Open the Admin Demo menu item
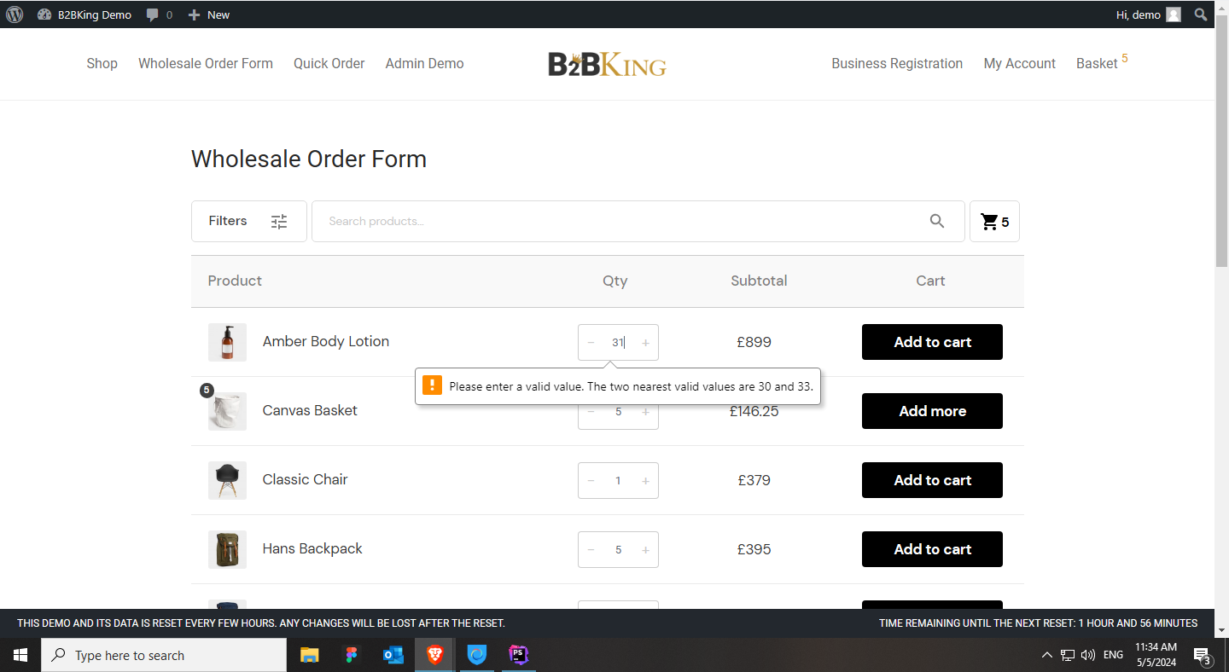The height and width of the screenshot is (672, 1229). coord(425,64)
